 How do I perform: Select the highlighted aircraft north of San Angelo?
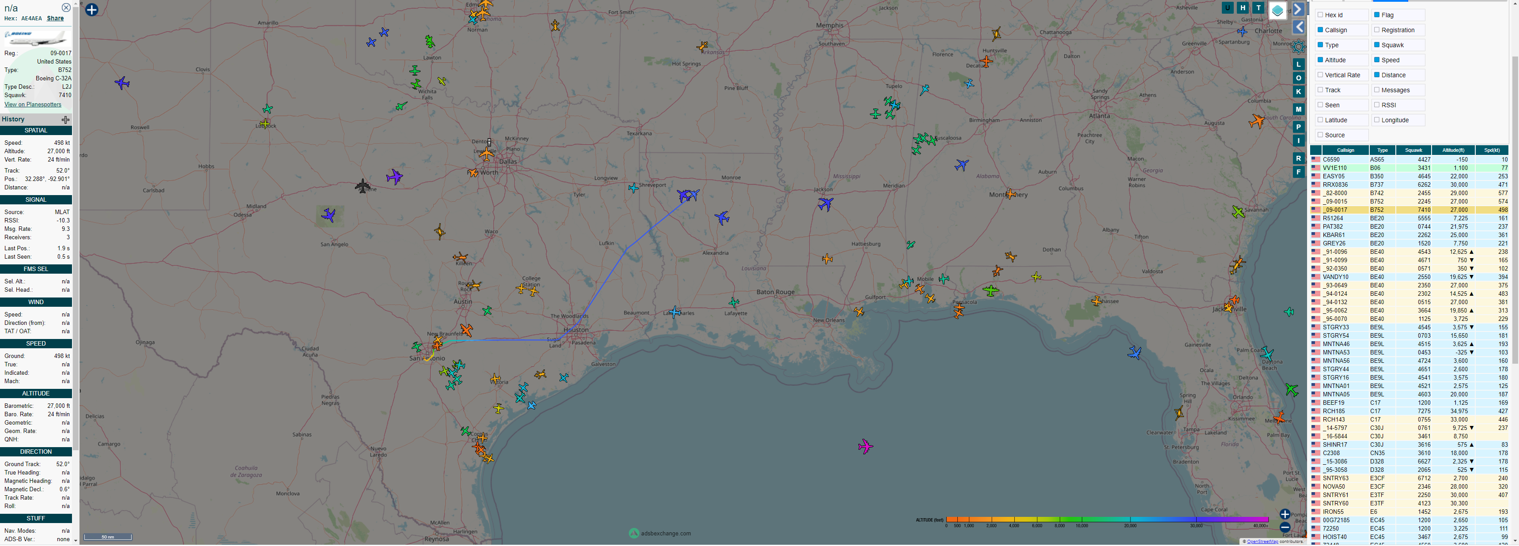[x=329, y=215]
